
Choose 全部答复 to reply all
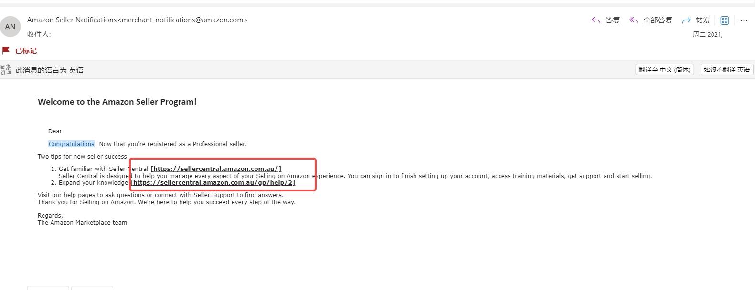tap(650, 20)
